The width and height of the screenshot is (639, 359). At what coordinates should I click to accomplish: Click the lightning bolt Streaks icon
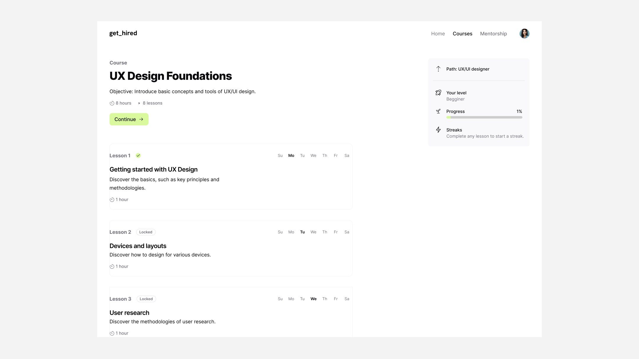tap(438, 130)
